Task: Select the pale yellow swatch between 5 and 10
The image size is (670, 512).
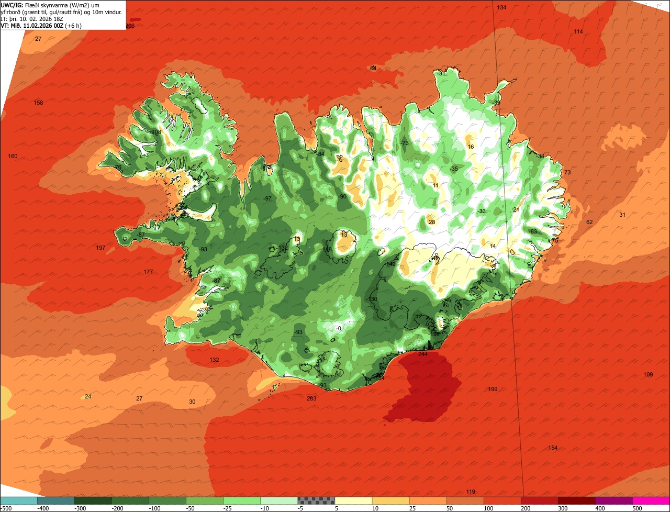Action: click(x=353, y=500)
